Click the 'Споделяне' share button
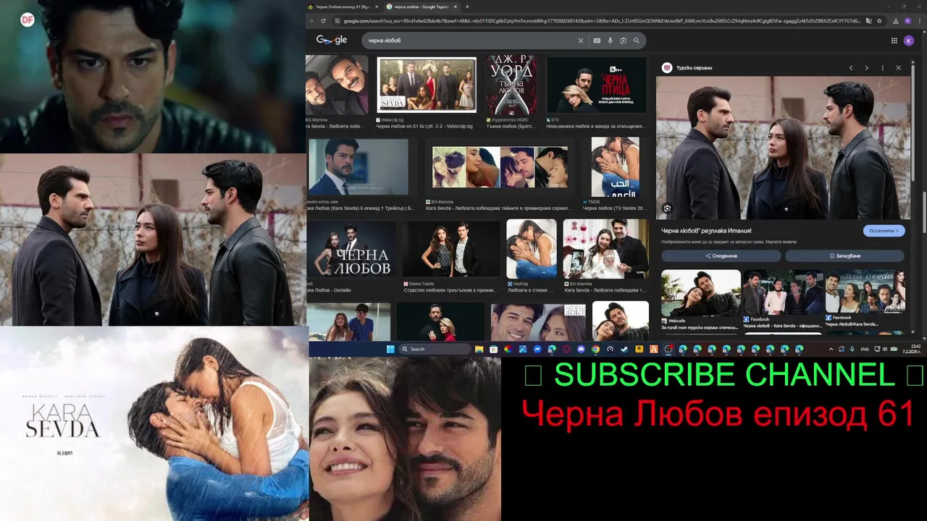927x521 pixels. (721, 255)
